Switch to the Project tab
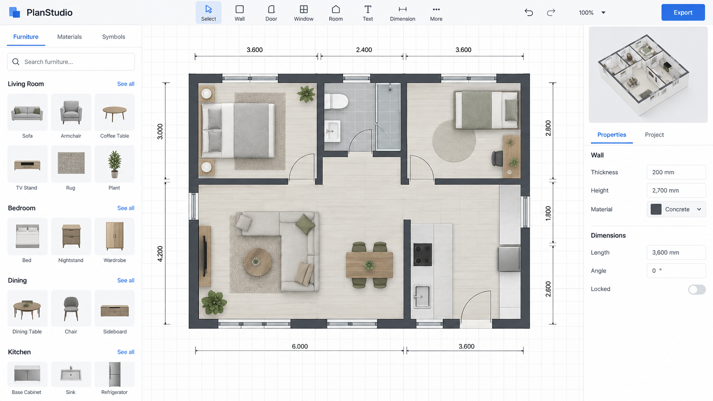 tap(654, 135)
